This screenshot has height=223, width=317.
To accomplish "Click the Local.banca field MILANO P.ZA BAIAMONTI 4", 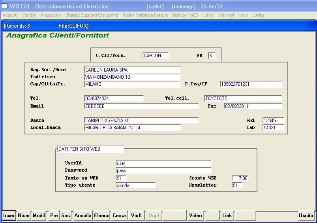I will click(132, 128).
